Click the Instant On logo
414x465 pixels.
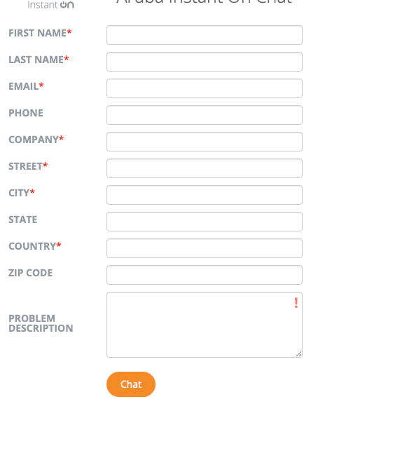pos(50,5)
